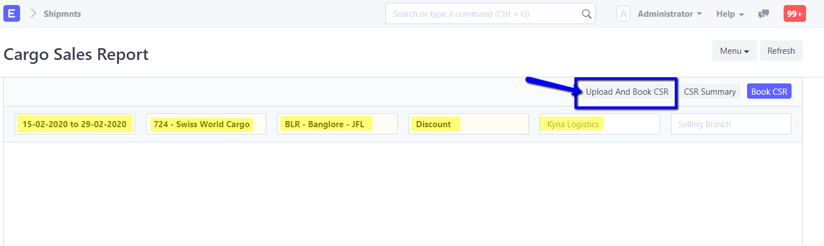This screenshot has height=246, width=824.
Task: Click the date range filter field
Action: tap(75, 124)
